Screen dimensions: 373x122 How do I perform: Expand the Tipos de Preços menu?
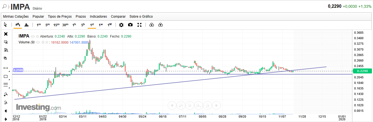click(x=60, y=17)
